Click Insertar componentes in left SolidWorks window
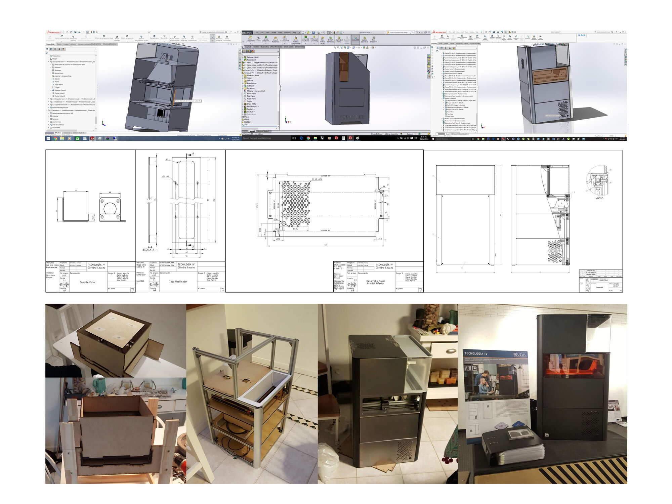 62,37
